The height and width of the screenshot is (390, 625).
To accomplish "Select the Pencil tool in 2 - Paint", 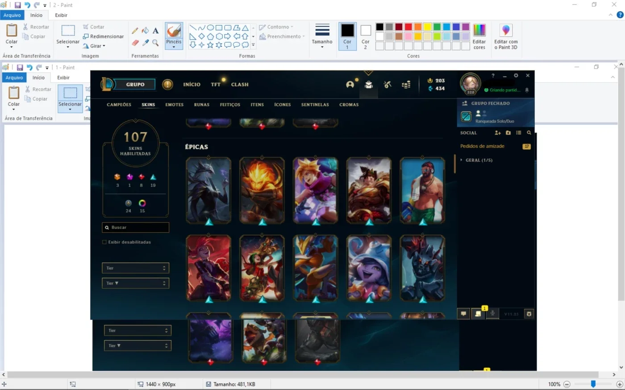I will click(135, 31).
